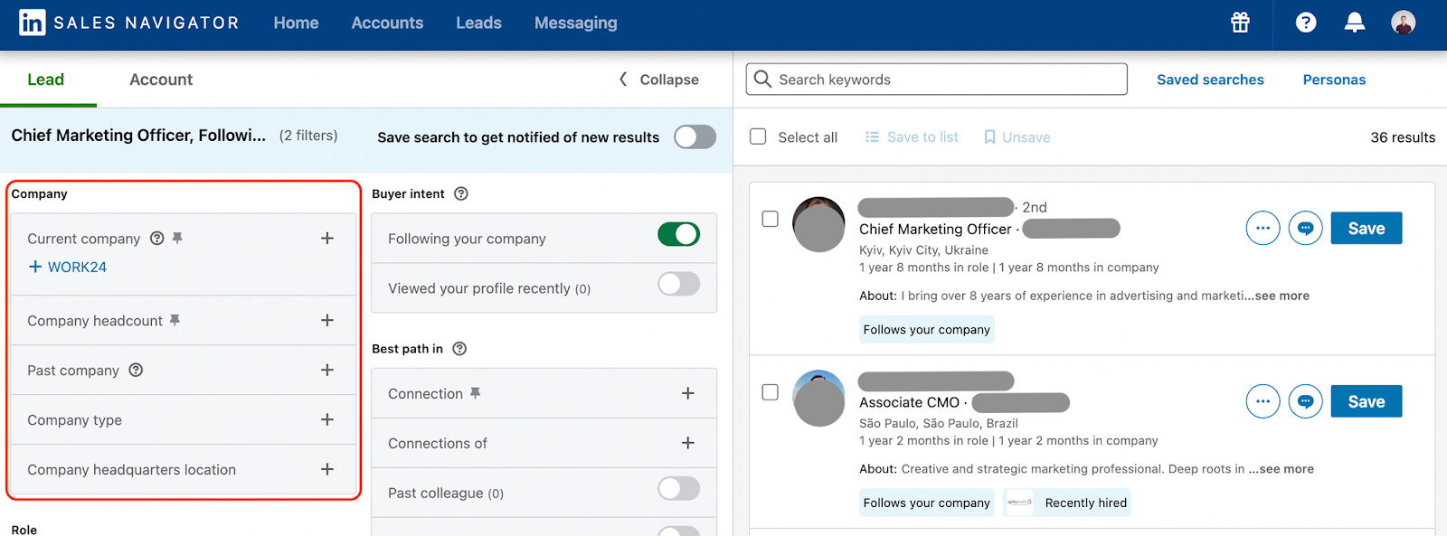Open the notifications bell
The image size is (1447, 536).
click(1354, 23)
